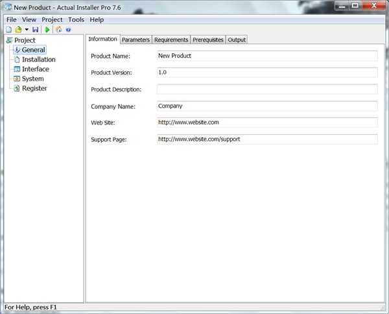
Task: Click the Product Description label
Action: tap(116, 90)
